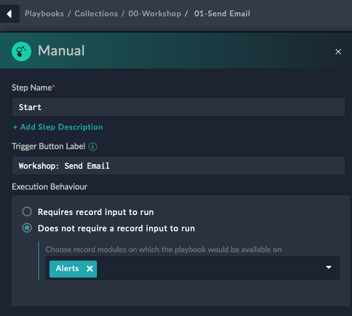Image resolution: width=352 pixels, height=316 pixels.
Task: Click the Trigger Button Label info icon
Action: [x=92, y=147]
